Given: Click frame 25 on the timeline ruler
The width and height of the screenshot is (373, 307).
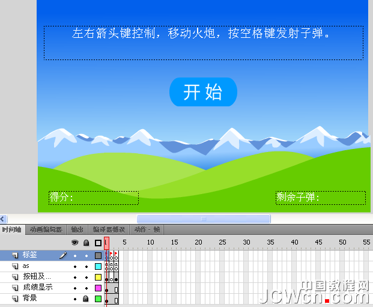Looking at the screenshot, I should [x=222, y=243].
